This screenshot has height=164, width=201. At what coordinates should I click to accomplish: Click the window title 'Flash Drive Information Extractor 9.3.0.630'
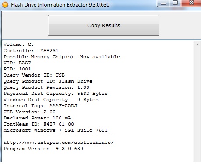pos(60,5)
